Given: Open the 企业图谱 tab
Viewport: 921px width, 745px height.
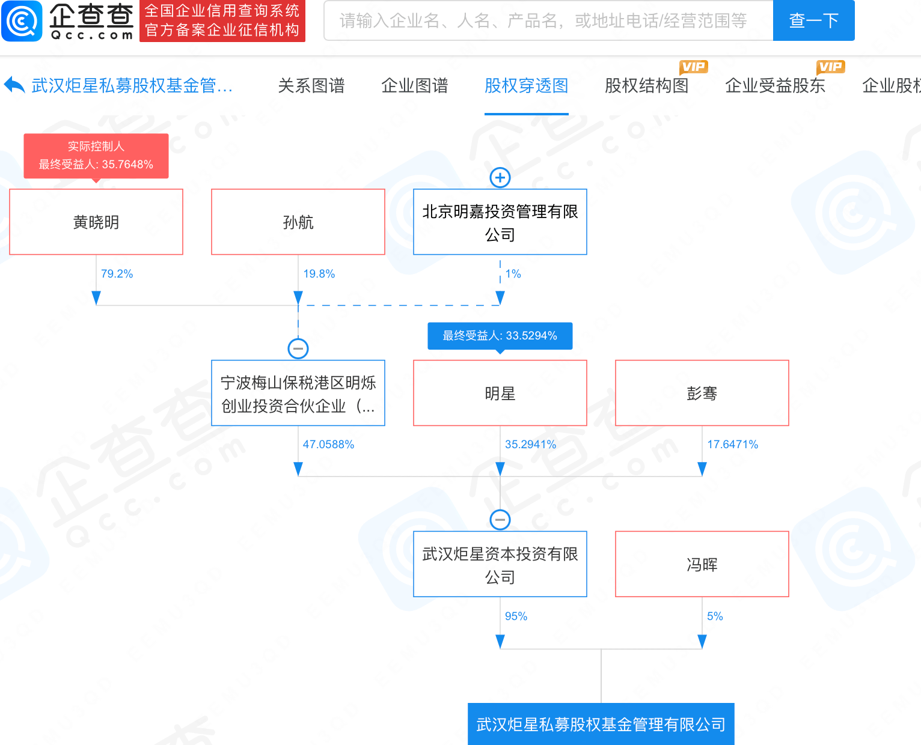Looking at the screenshot, I should [x=415, y=86].
